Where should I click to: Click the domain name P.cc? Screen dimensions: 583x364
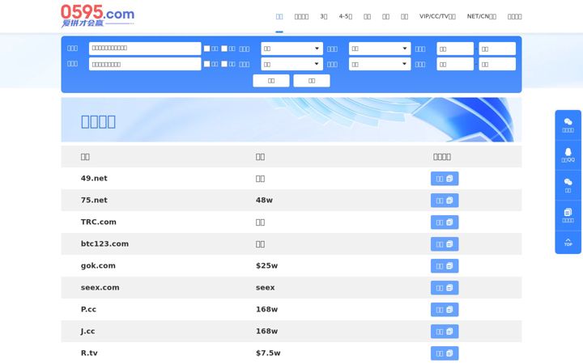coord(88,309)
